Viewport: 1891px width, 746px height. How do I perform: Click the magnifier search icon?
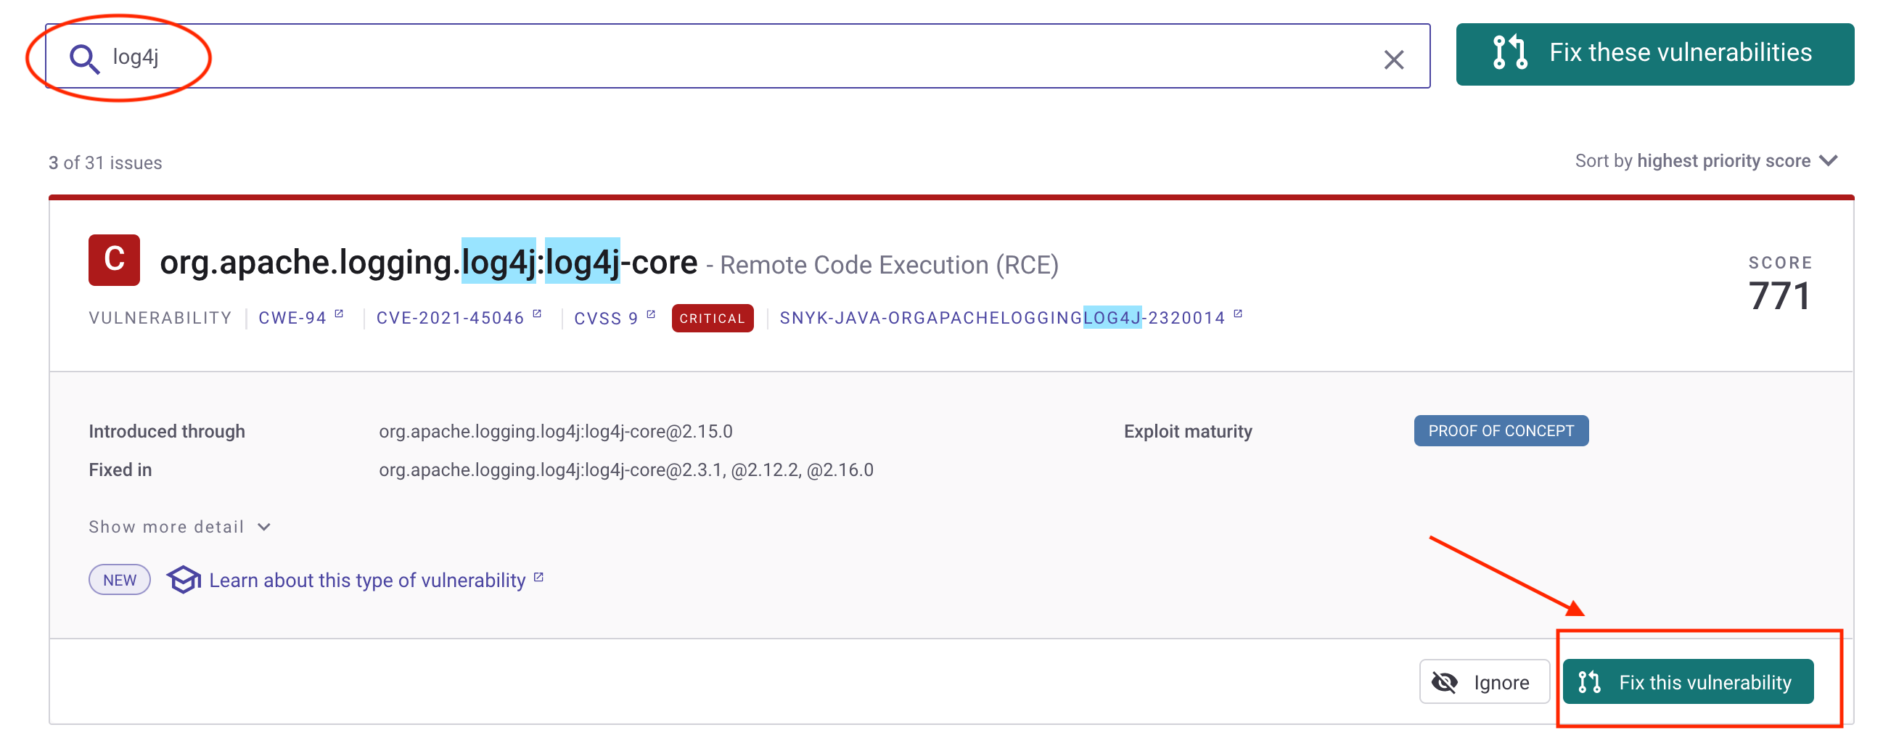[84, 59]
